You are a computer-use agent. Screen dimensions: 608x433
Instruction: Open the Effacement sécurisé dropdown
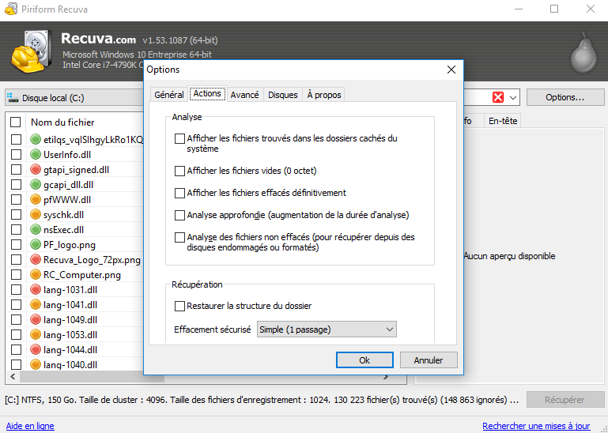(327, 329)
